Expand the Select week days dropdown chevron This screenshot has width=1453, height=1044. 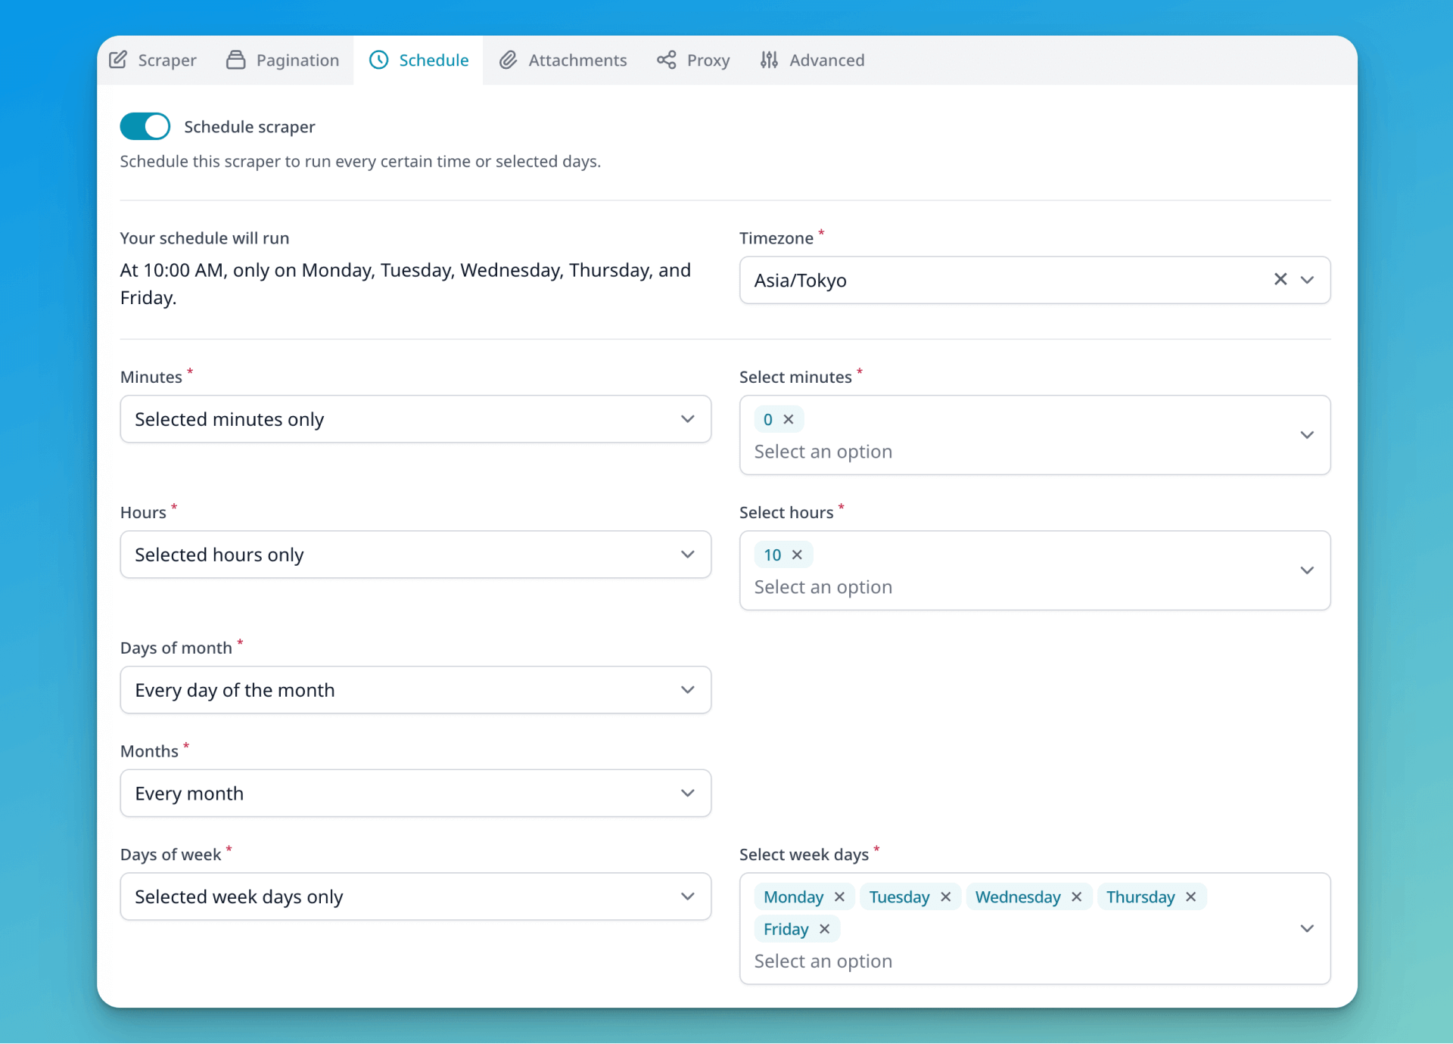1307,928
